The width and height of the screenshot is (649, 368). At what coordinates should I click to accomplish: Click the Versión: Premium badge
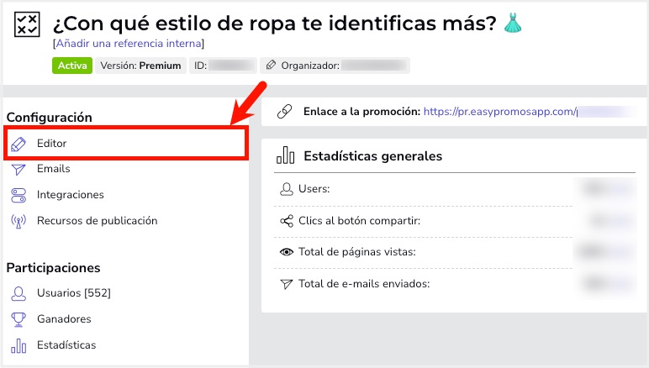pos(140,66)
